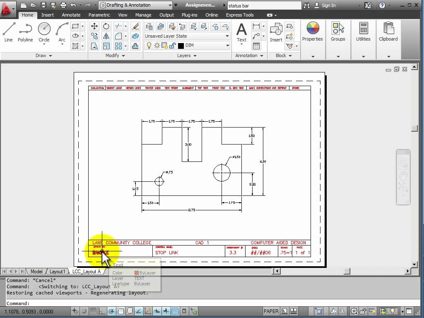This screenshot has width=424, height=318.
Task: Open the Drafting & Annotation workspace dropdown
Action: [x=135, y=5]
